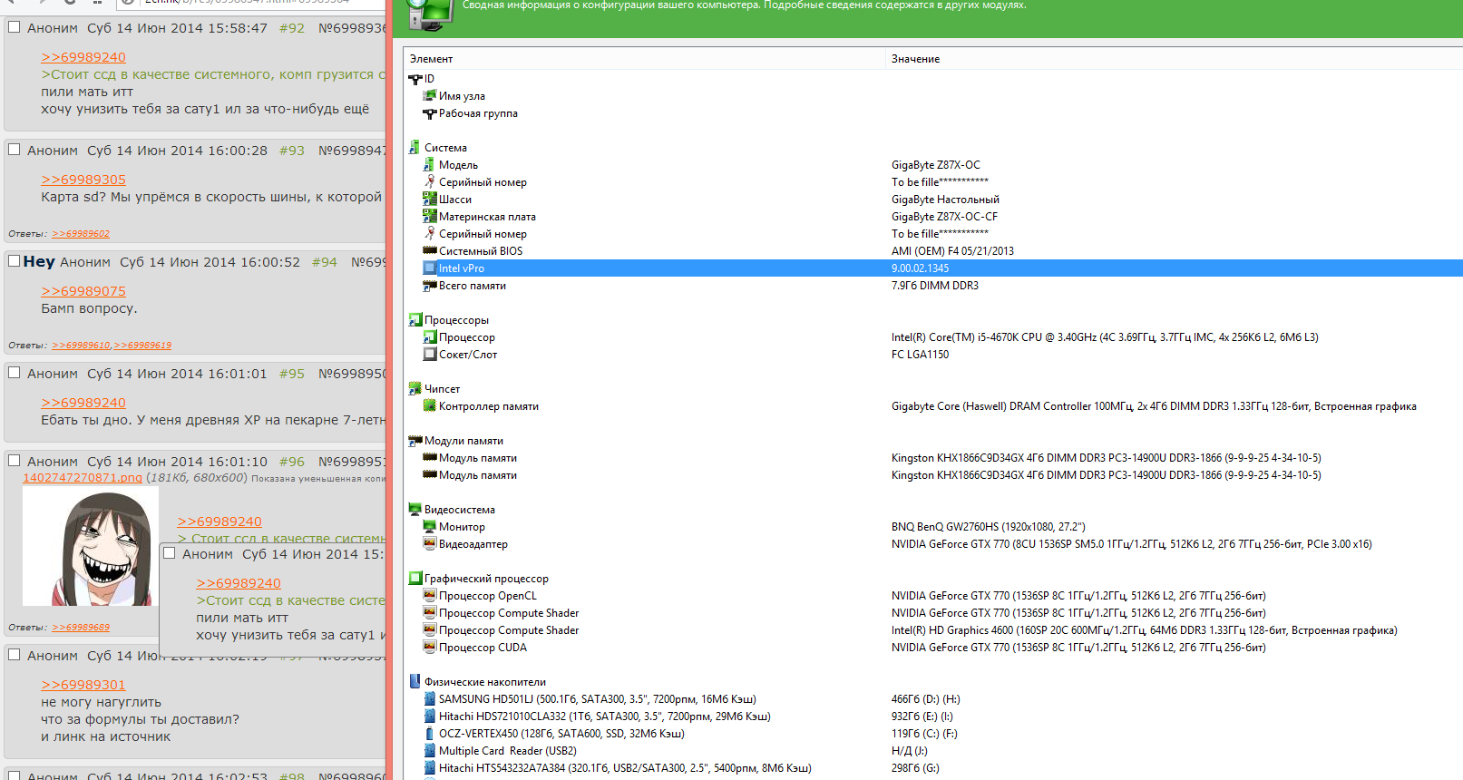Select the Монитор row icon

pos(430,527)
